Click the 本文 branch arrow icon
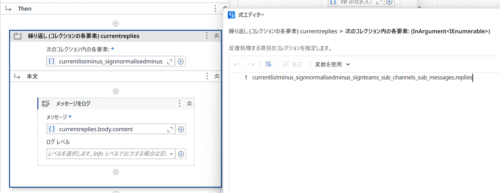This screenshot has width=500, height=193. point(17,76)
